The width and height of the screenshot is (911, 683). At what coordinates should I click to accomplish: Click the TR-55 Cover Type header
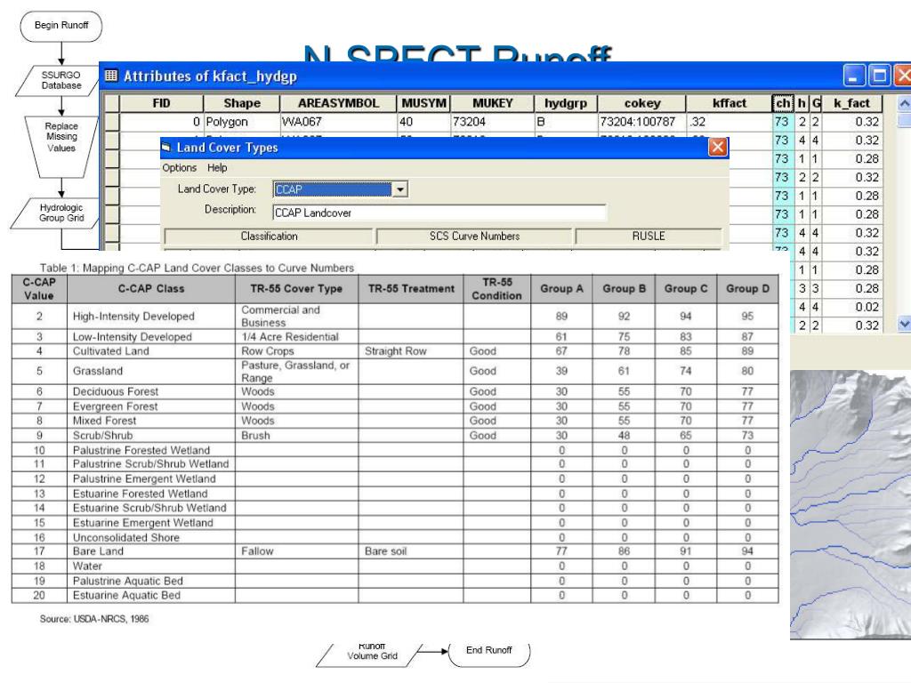[x=296, y=289]
